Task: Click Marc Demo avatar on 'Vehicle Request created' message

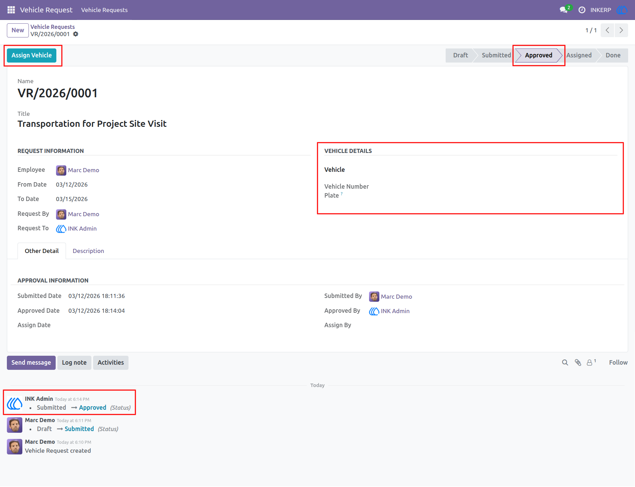Action: [x=15, y=446]
